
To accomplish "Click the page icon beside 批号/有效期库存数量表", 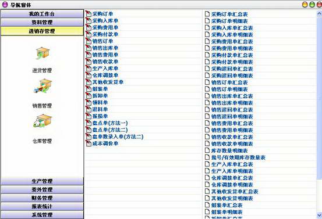I will 207,157.
